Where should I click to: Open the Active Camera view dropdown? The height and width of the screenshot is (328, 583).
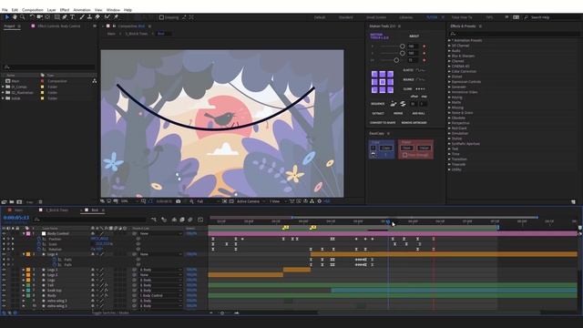[x=251, y=201]
